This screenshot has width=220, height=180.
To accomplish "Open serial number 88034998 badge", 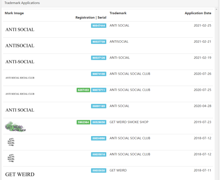I will pyautogui.click(x=98, y=138).
